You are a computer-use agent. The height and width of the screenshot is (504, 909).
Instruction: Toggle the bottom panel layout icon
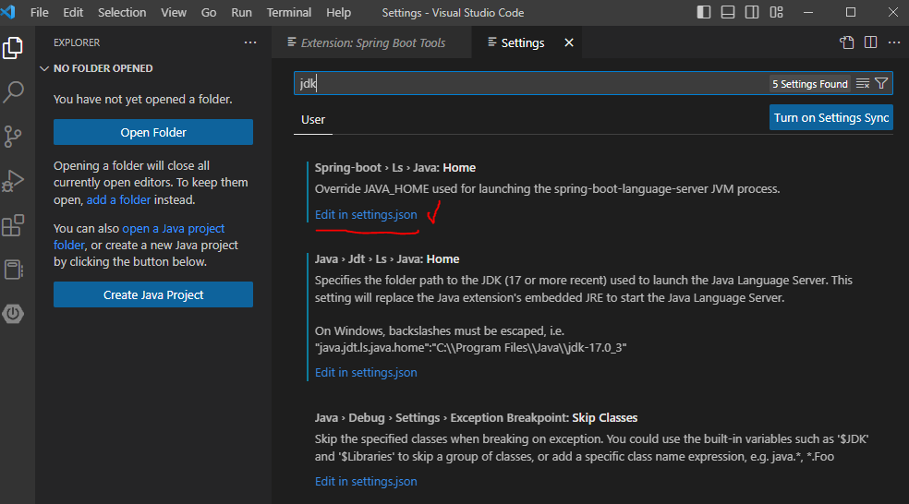pos(728,12)
